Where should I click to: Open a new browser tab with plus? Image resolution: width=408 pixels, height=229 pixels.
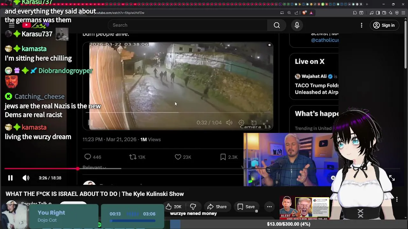coord(367,4)
